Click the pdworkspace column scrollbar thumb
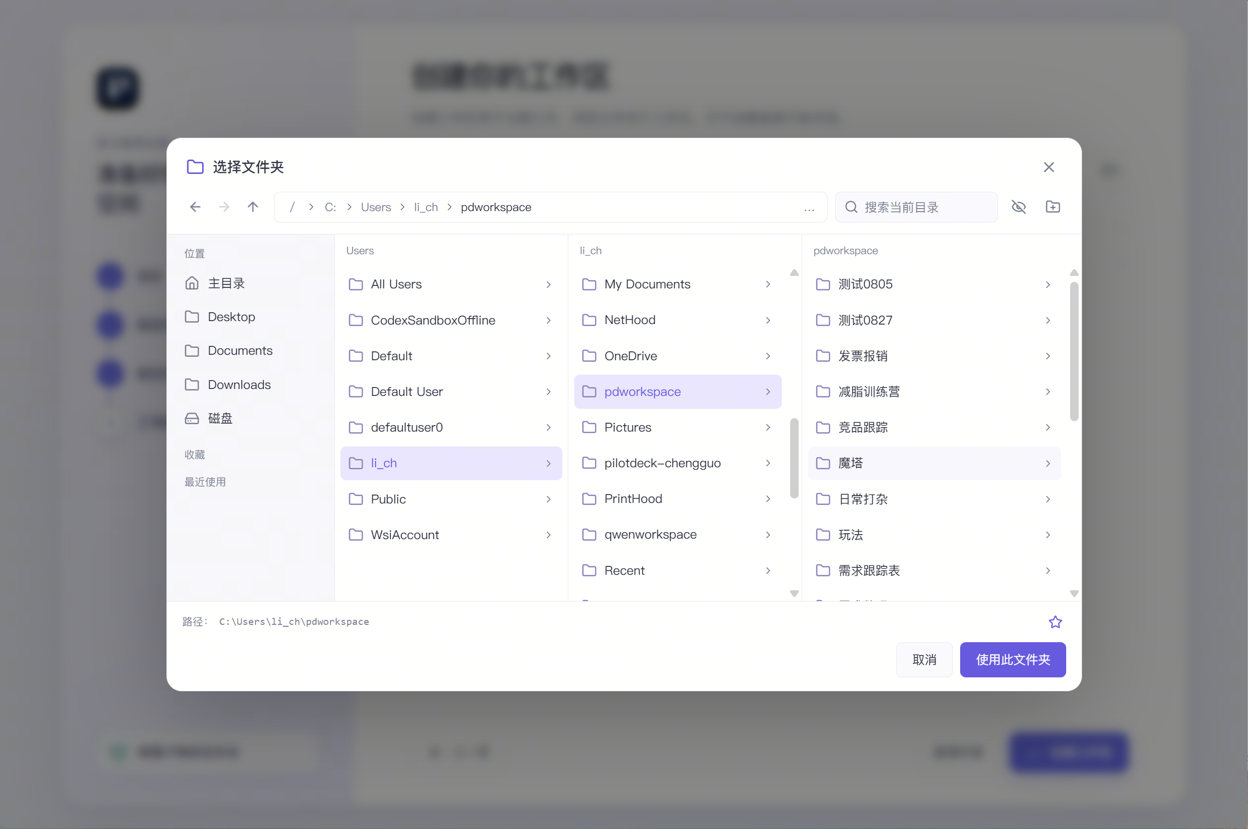Image resolution: width=1248 pixels, height=829 pixels. pyautogui.click(x=1074, y=351)
